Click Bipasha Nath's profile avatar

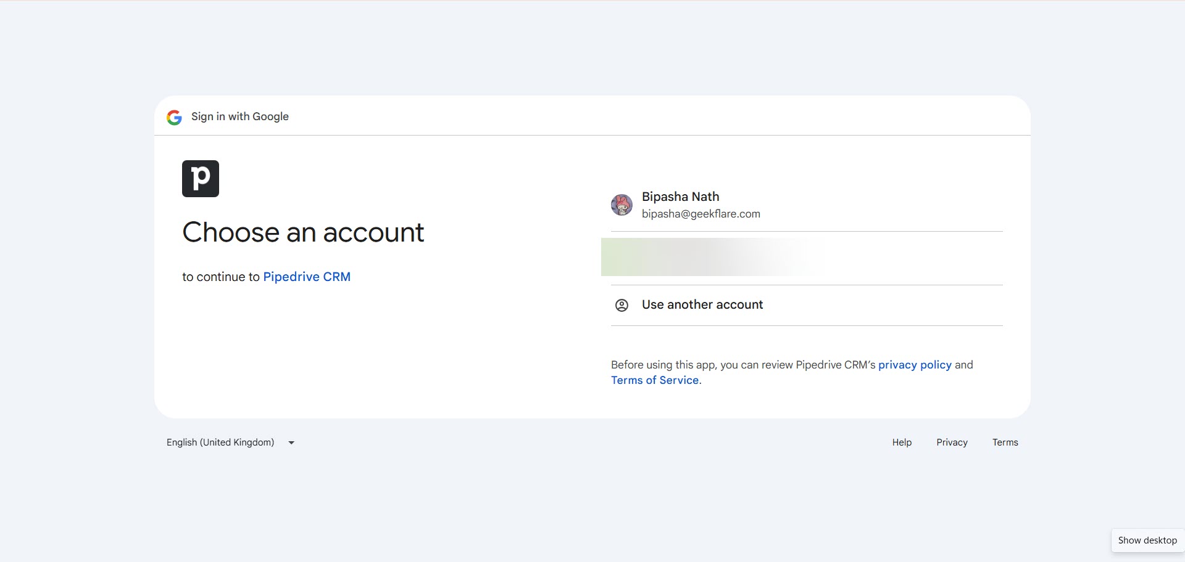pos(622,205)
